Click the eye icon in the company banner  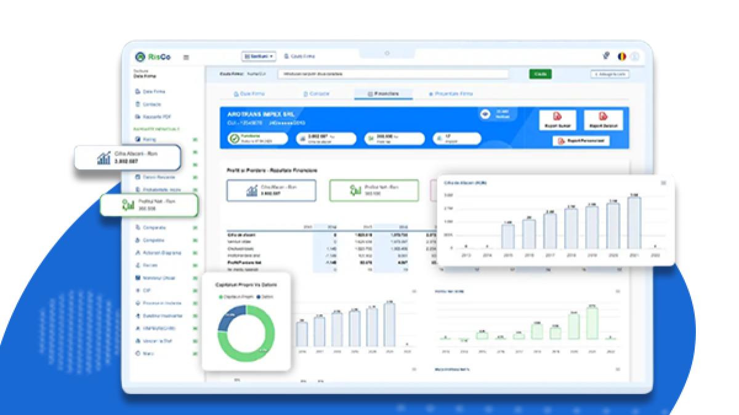485,114
